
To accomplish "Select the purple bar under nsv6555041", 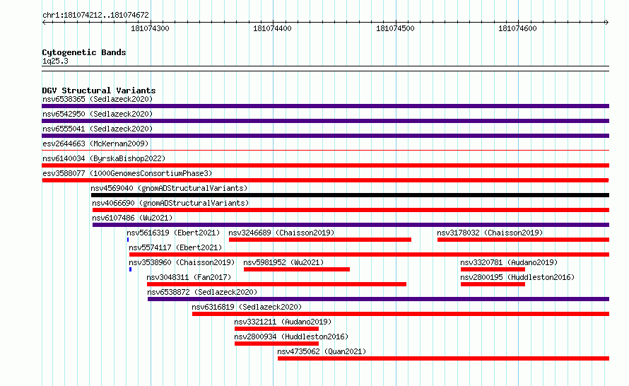I will pyautogui.click(x=325, y=136).
